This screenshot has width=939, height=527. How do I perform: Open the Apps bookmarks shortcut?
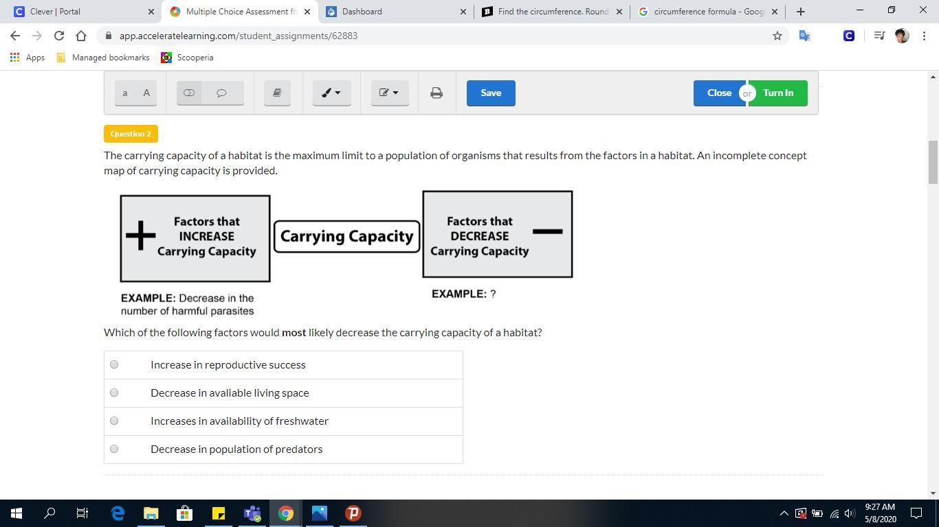(x=27, y=58)
